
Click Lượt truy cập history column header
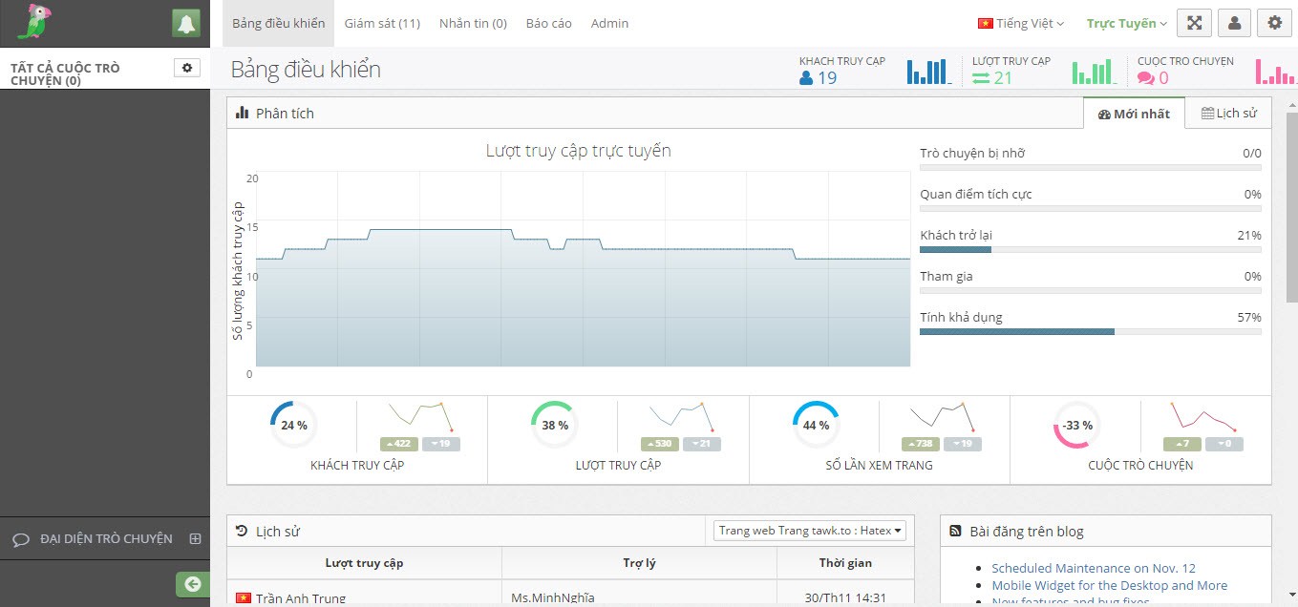pyautogui.click(x=364, y=563)
